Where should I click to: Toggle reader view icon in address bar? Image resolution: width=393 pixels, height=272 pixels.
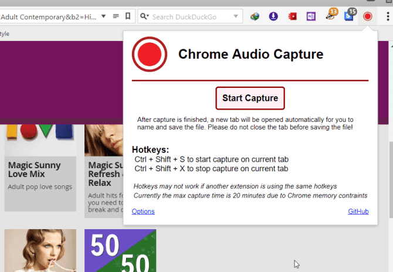point(116,16)
